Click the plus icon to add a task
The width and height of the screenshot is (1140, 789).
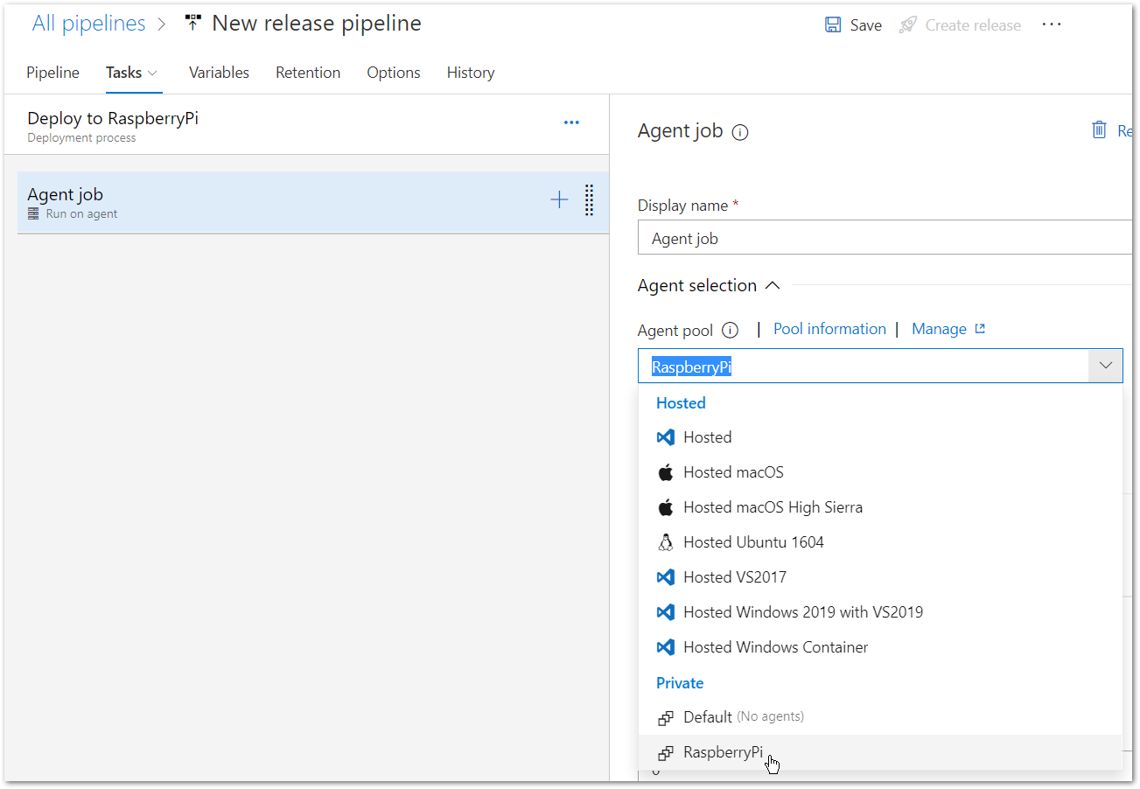click(558, 199)
